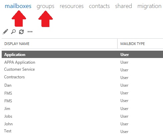Open the shared tab

[x=124, y=6]
